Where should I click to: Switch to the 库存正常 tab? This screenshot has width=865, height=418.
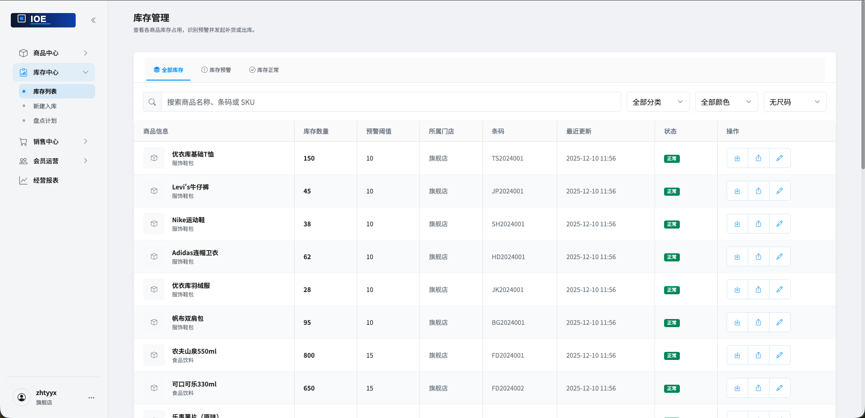264,70
